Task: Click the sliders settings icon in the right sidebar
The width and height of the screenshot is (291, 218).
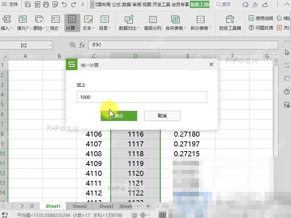Action: click(x=287, y=65)
